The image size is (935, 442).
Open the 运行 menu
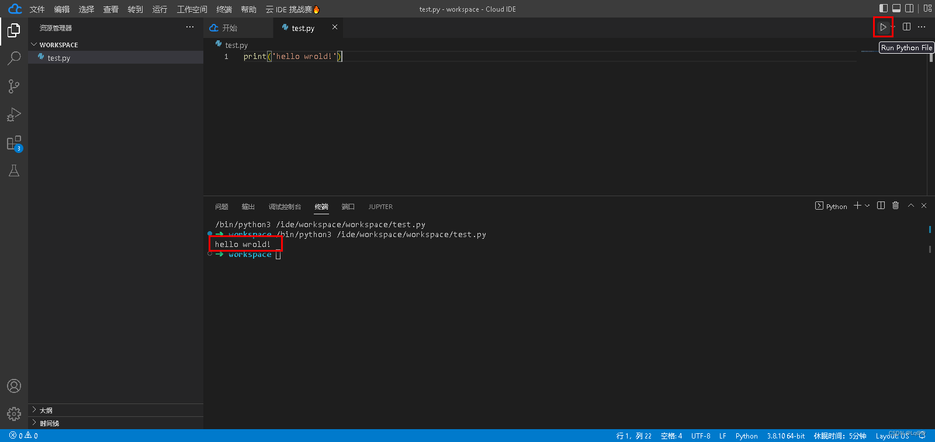click(x=160, y=9)
